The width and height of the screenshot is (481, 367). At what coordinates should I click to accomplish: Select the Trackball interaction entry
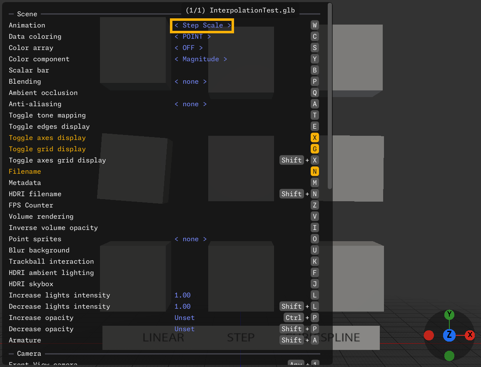click(x=51, y=262)
